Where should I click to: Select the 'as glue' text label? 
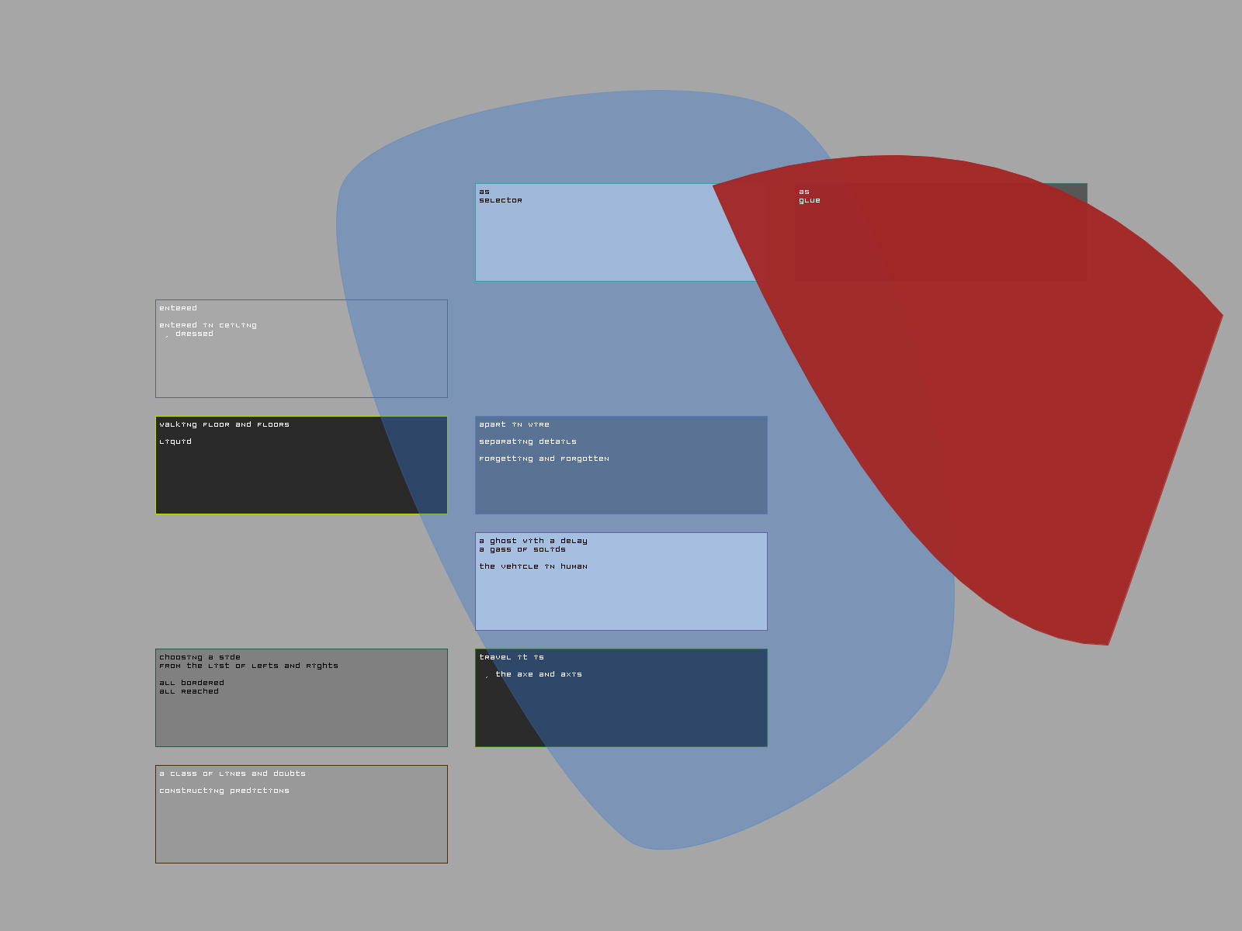[x=809, y=196]
